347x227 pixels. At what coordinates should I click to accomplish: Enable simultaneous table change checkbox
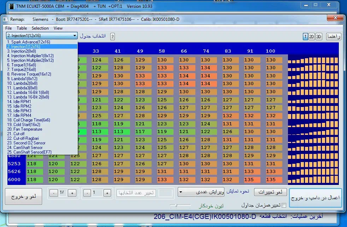point(284,205)
